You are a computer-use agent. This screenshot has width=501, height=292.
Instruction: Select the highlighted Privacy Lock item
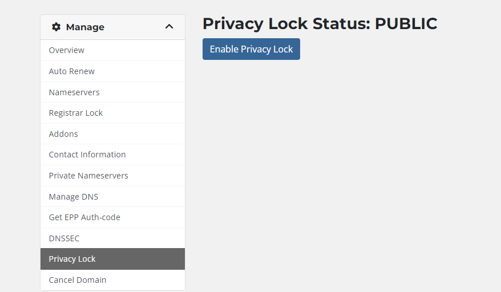pos(112,259)
